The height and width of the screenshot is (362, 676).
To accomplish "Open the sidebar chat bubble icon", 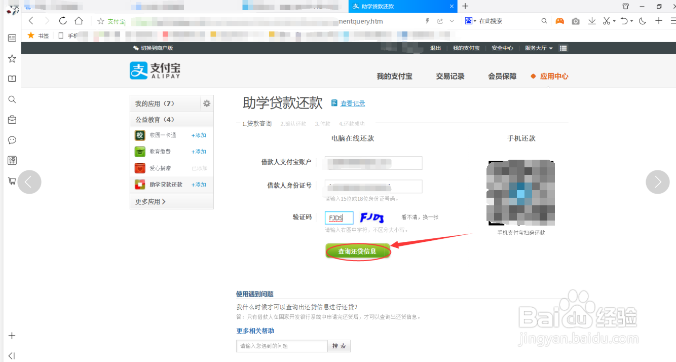I will click(x=12, y=140).
